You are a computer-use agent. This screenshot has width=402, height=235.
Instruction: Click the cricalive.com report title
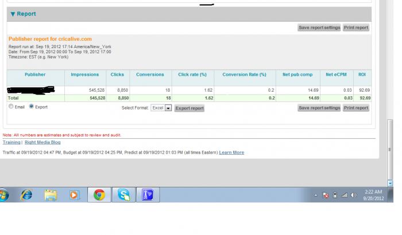(x=50, y=39)
